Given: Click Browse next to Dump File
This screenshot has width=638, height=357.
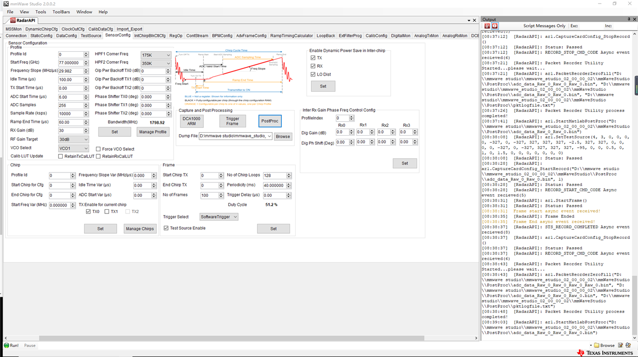Looking at the screenshot, I should (283, 136).
